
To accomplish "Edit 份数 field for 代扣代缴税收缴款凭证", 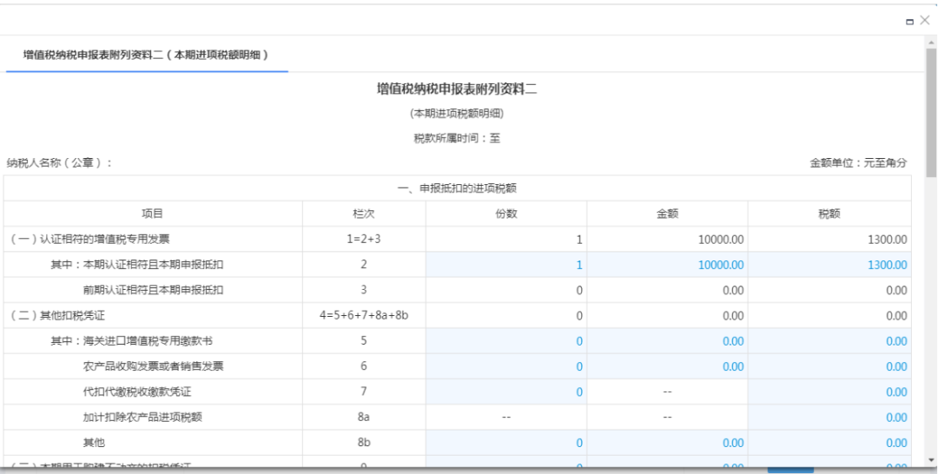I will click(x=506, y=392).
